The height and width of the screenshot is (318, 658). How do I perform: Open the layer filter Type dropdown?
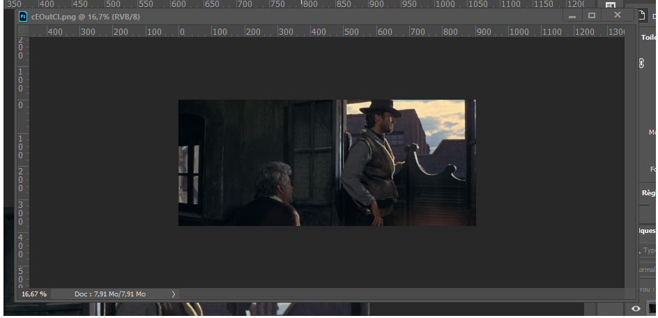[x=648, y=250]
